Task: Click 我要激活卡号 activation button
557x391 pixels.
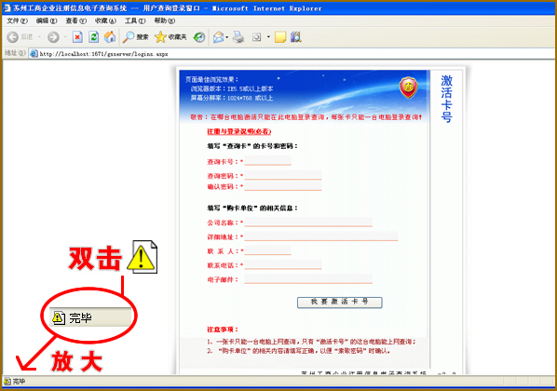Action: (340, 303)
